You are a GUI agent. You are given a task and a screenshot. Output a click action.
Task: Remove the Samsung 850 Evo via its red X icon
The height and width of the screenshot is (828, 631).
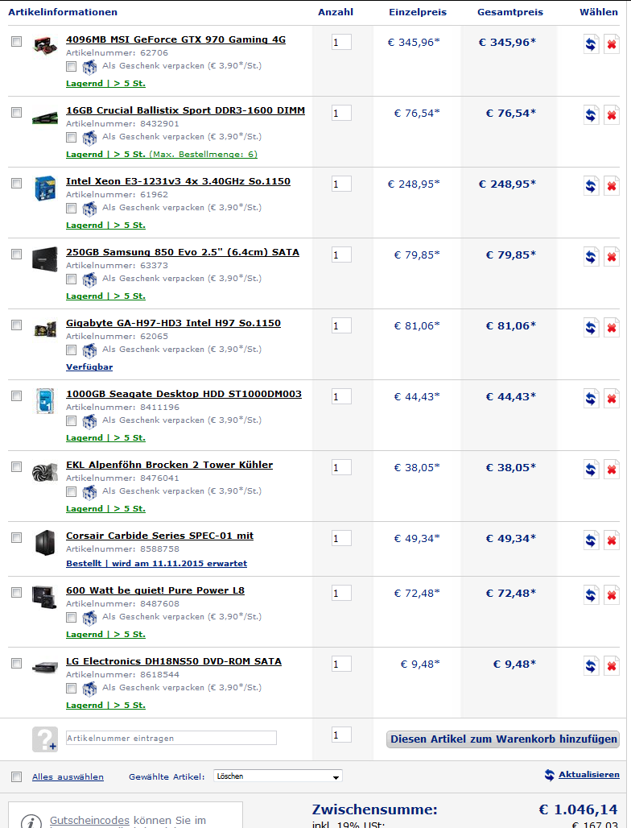(612, 257)
